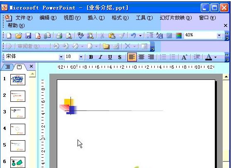Toggle bold formatting
Viewport: 231px width, 168px height.
(x=91, y=57)
